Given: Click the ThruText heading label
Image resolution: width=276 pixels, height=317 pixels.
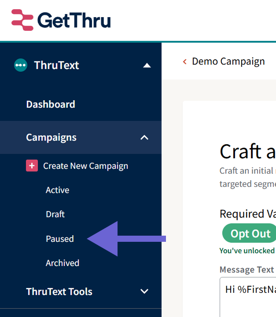Looking at the screenshot, I should (x=56, y=66).
